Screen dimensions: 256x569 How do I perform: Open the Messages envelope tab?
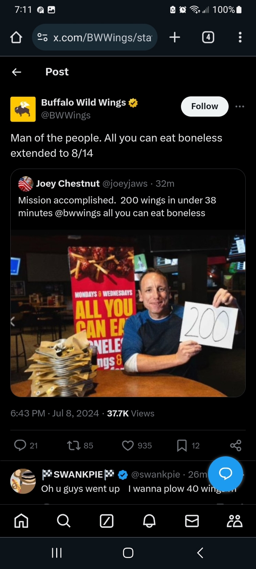(192, 521)
